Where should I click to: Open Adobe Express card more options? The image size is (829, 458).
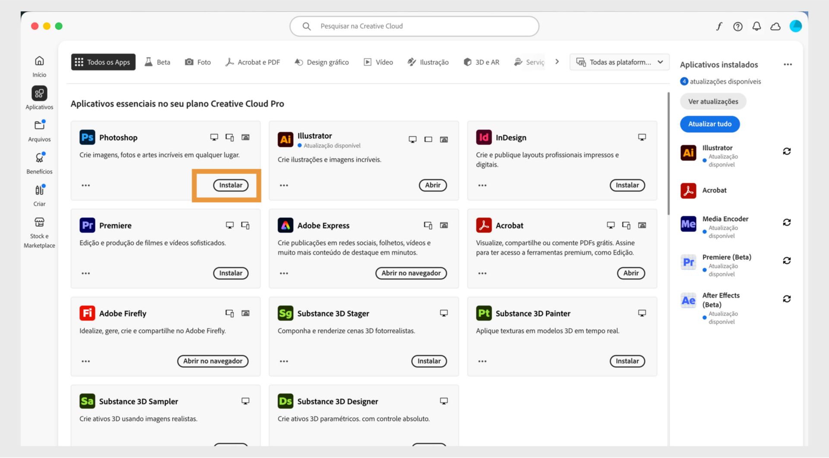coord(284,273)
